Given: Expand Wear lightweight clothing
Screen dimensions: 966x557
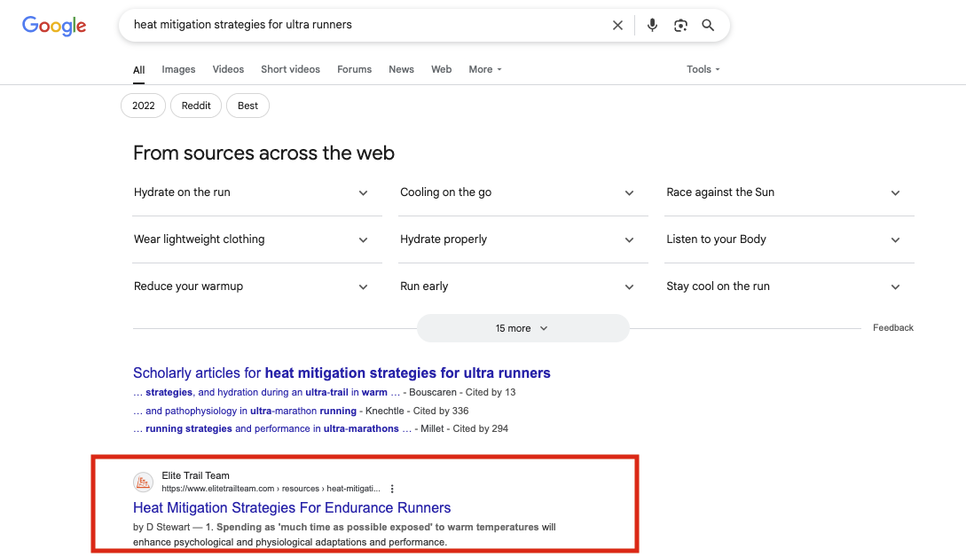Looking at the screenshot, I should click(x=257, y=239).
